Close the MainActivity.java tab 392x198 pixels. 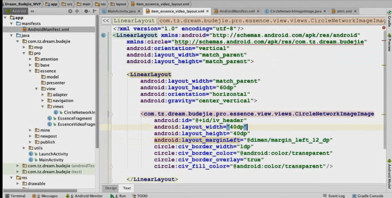click(x=139, y=11)
